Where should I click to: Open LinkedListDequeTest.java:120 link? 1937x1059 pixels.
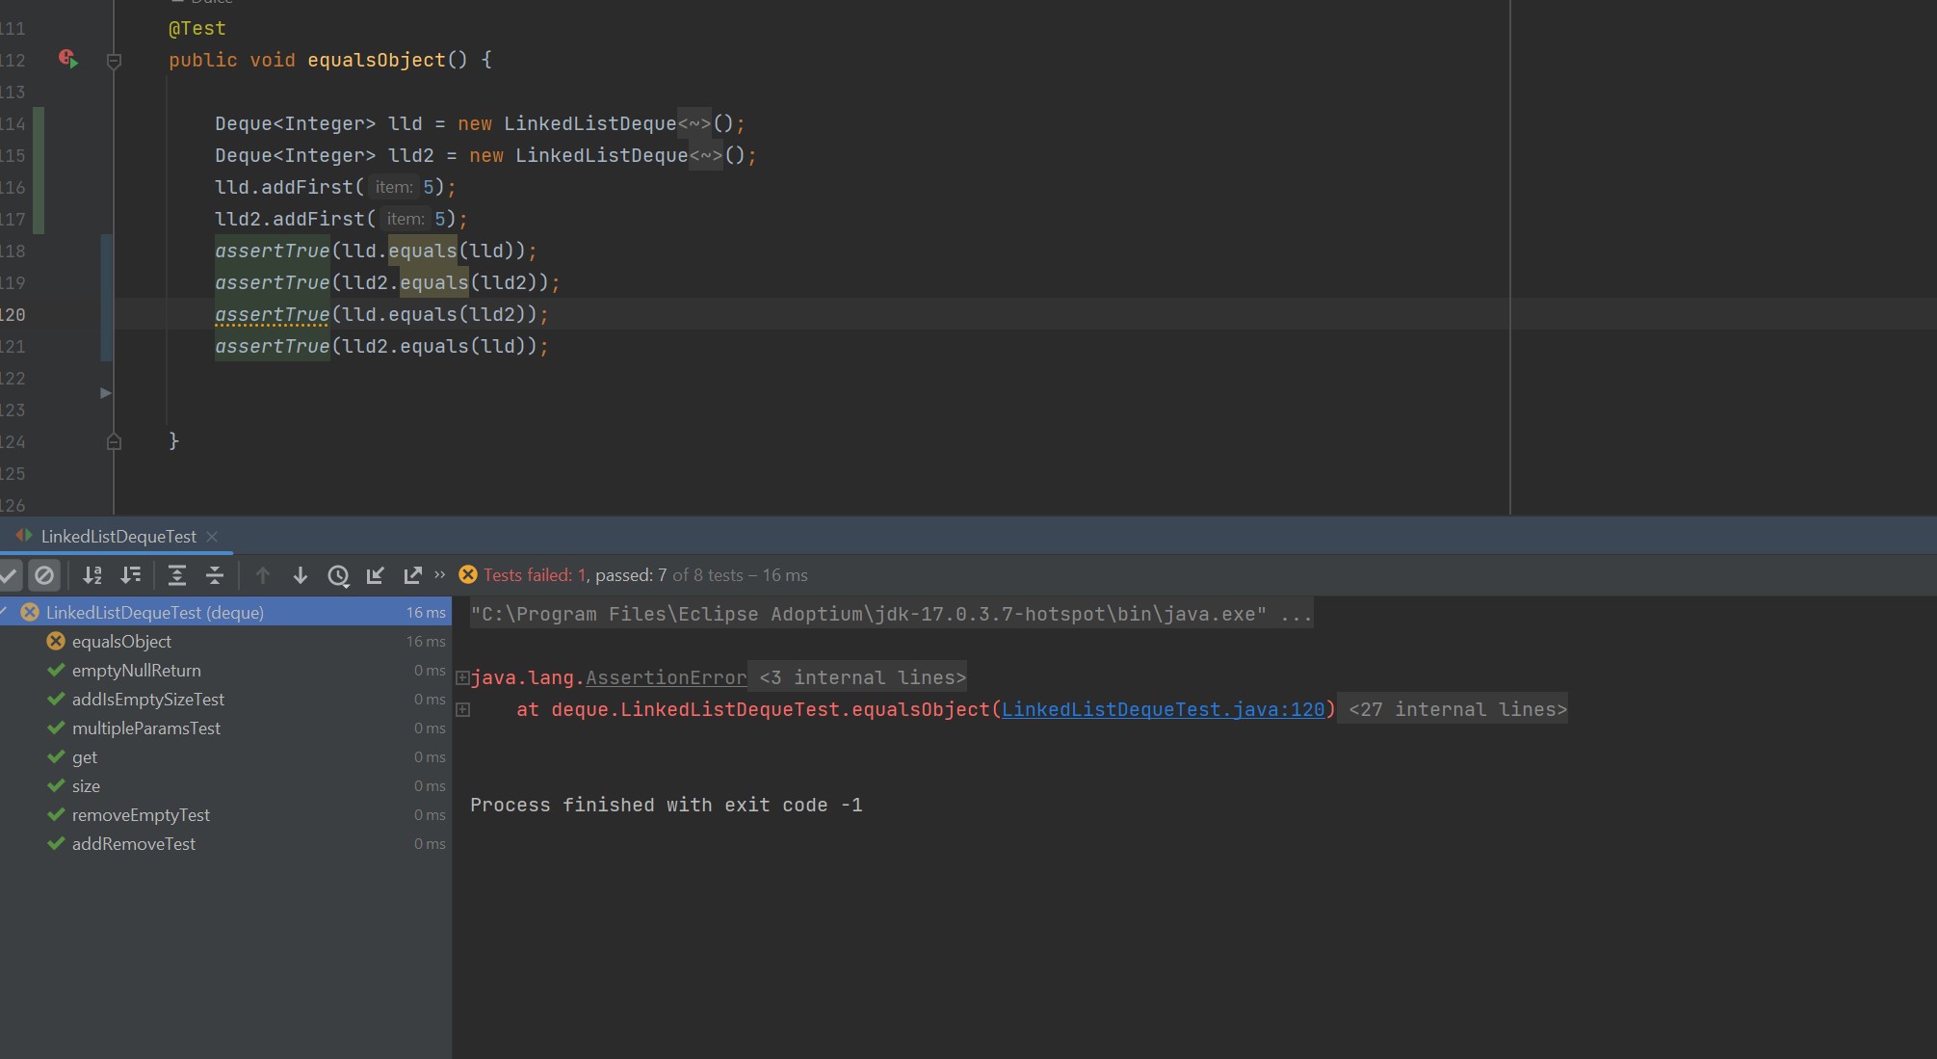pos(1163,710)
